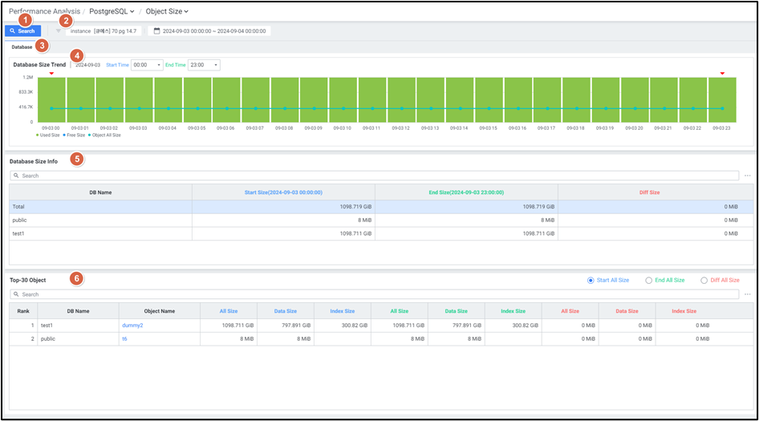Expand the End Time 23:00 dropdown
Image resolution: width=759 pixels, height=421 pixels.
coord(204,65)
